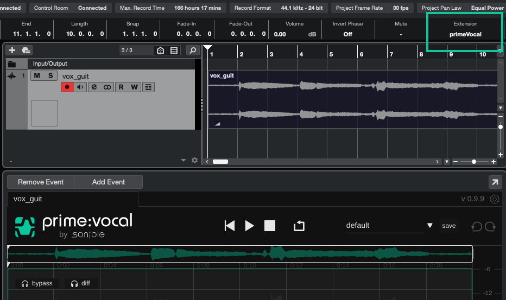Undo last change in prime:vocal
The width and height of the screenshot is (506, 300).
coord(477,226)
